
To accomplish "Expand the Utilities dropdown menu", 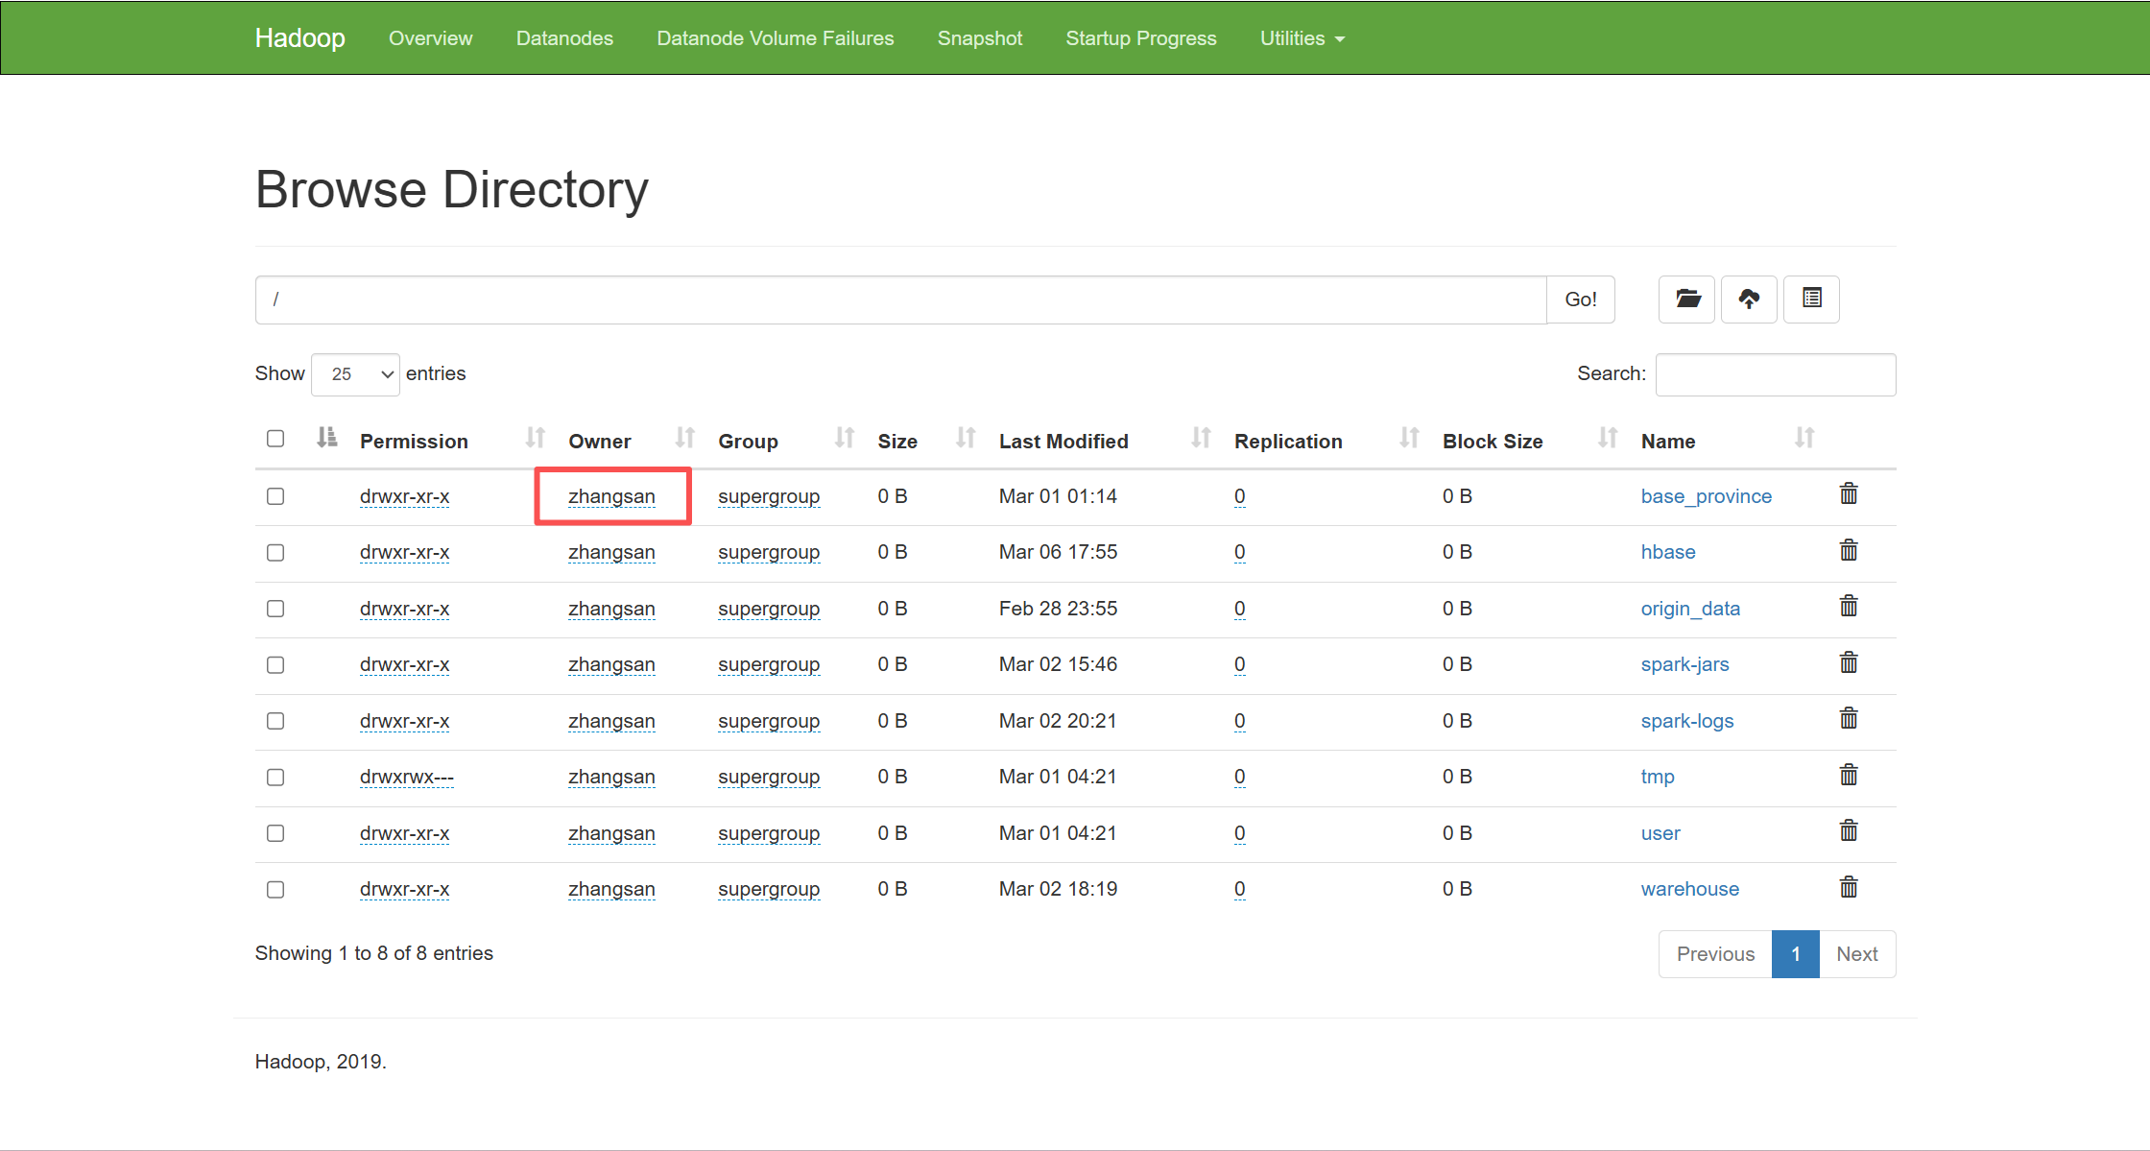I will (x=1302, y=38).
